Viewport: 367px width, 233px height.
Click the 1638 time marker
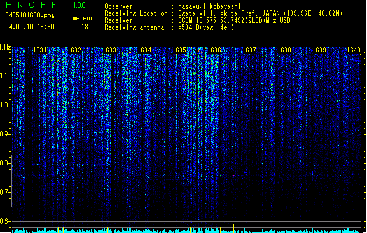[284, 50]
